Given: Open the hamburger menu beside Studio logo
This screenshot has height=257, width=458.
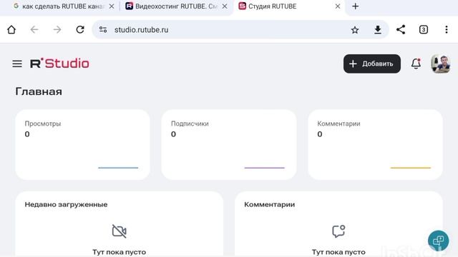Looking at the screenshot, I should [17, 64].
